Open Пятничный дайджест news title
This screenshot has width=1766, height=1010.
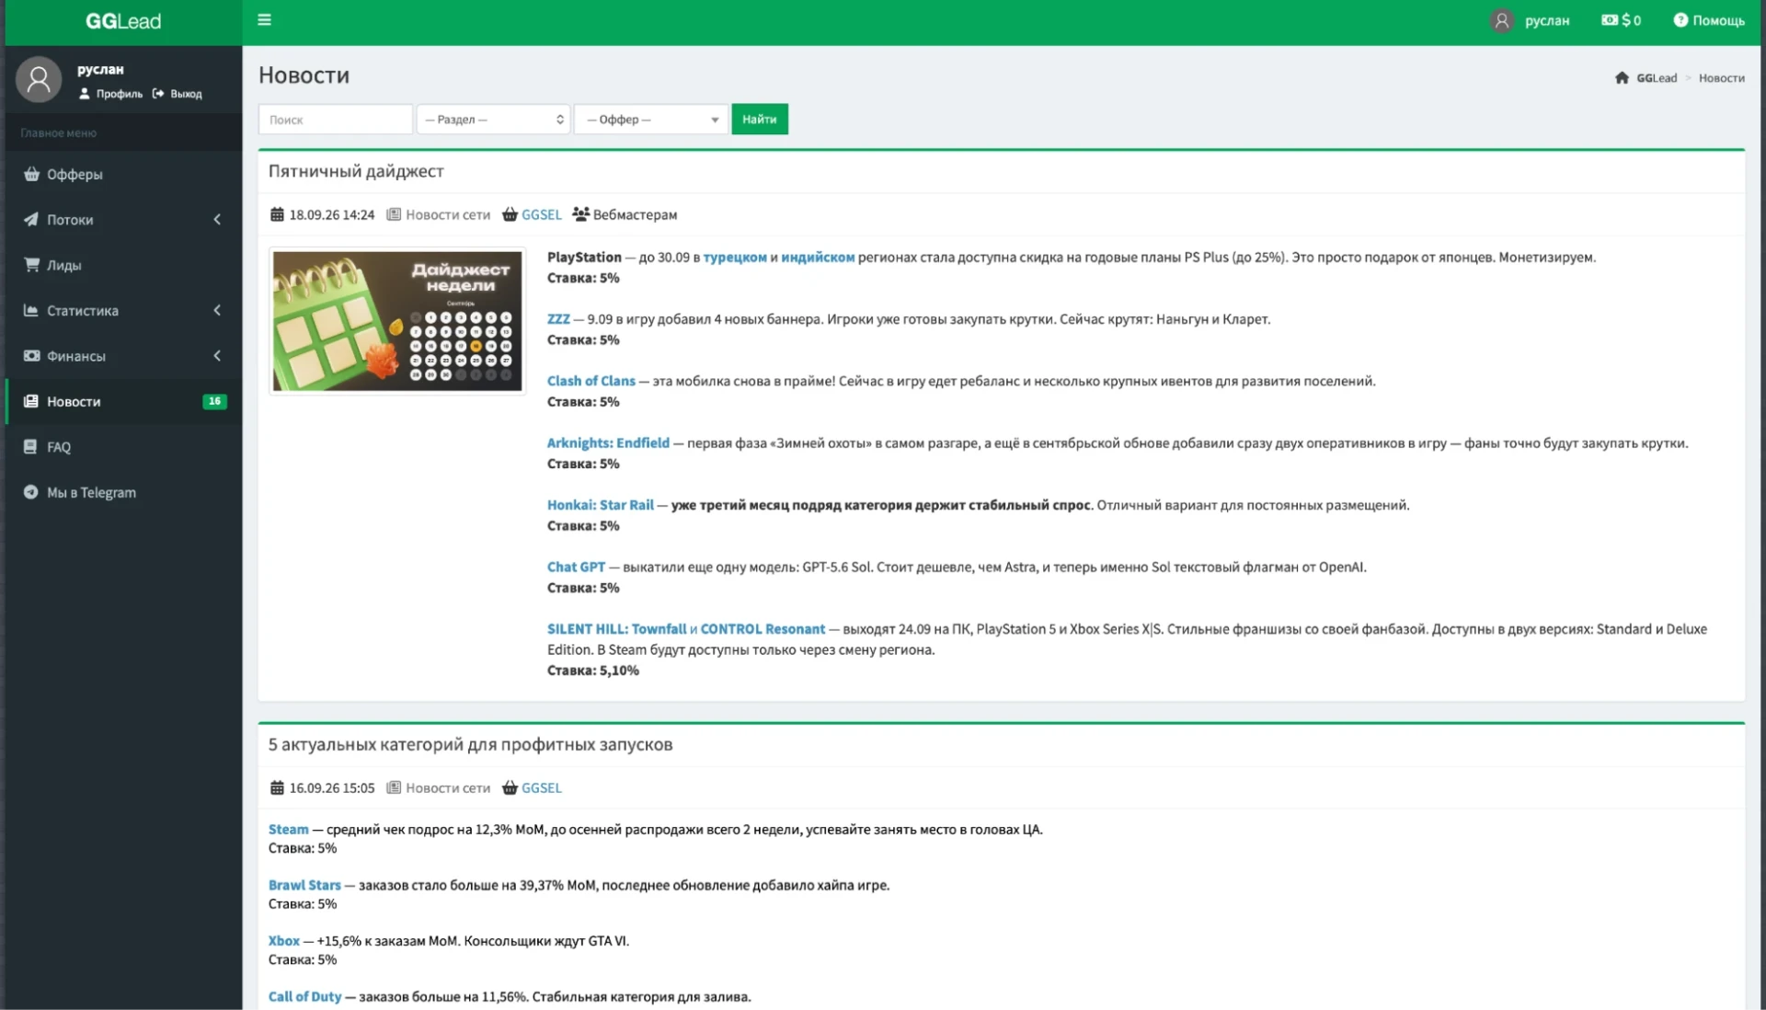pyautogui.click(x=356, y=171)
